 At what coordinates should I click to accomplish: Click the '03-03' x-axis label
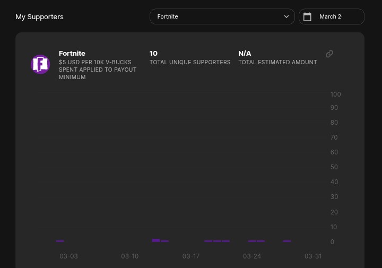(68, 256)
